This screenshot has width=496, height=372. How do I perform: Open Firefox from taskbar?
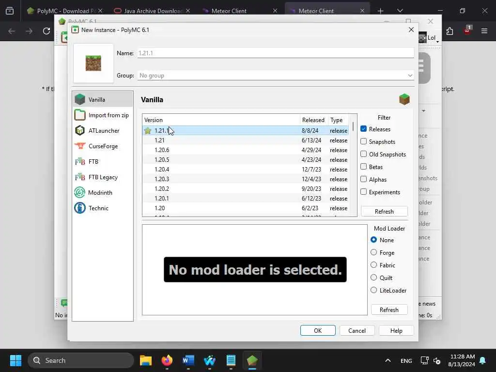click(x=167, y=360)
